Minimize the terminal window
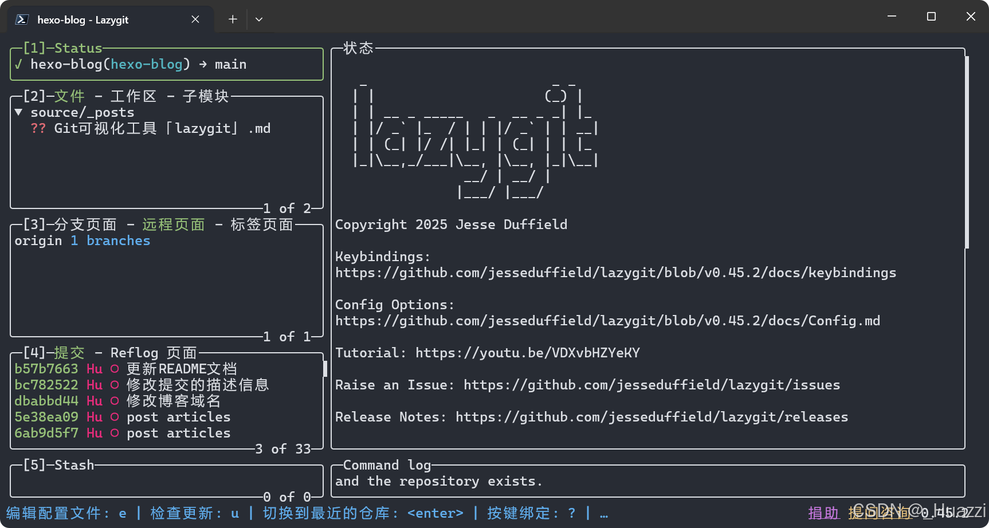989x528 pixels. point(892,17)
